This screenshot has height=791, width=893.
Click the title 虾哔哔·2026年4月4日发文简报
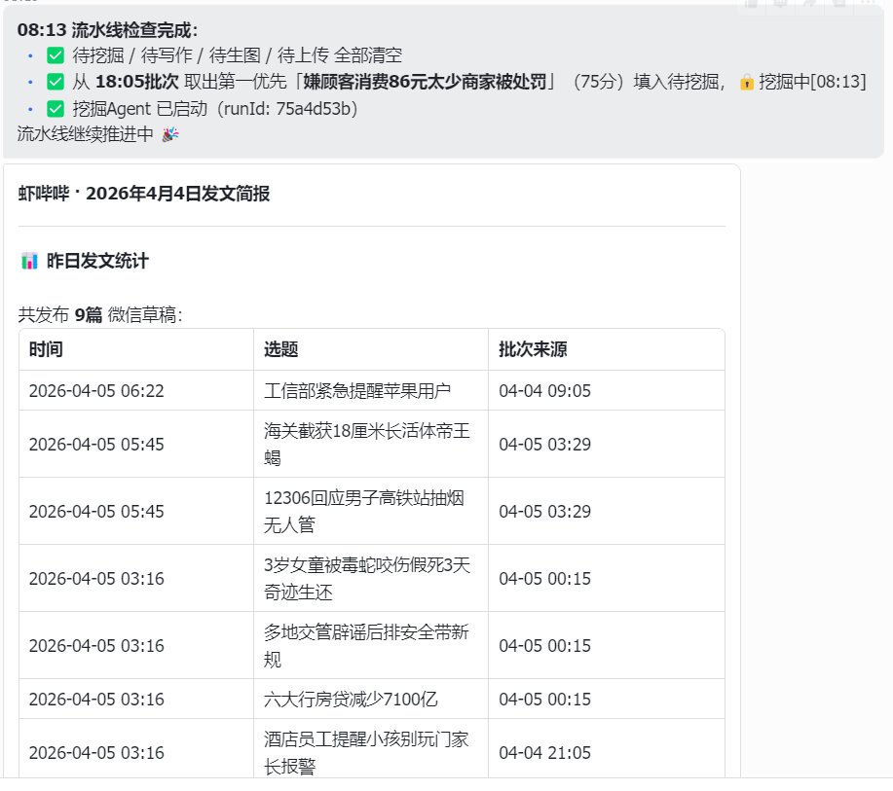[x=142, y=193]
